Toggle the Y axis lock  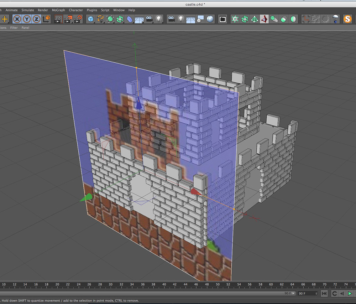(x=27, y=19)
